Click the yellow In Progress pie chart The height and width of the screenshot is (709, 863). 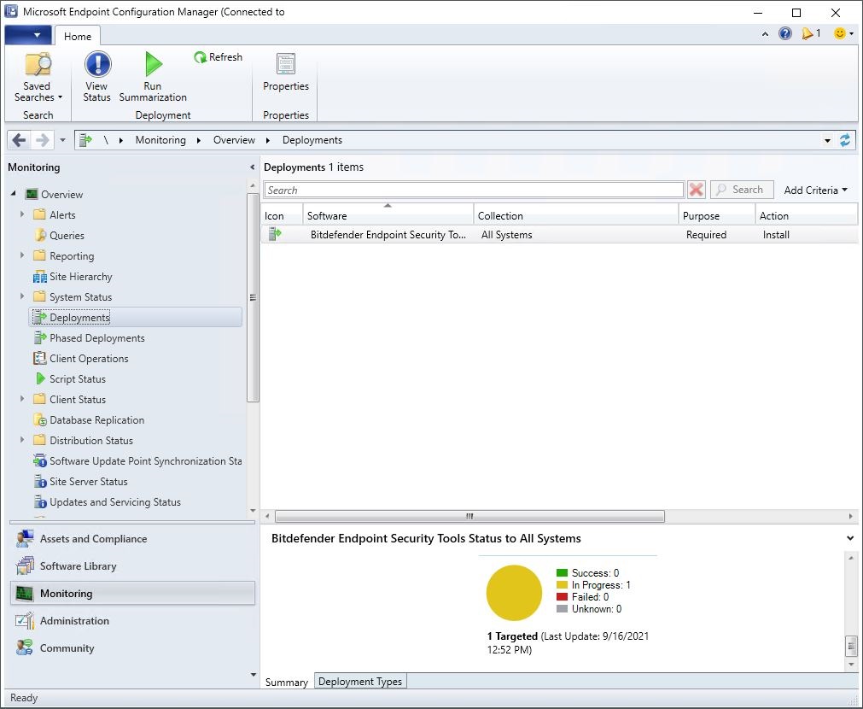[514, 592]
